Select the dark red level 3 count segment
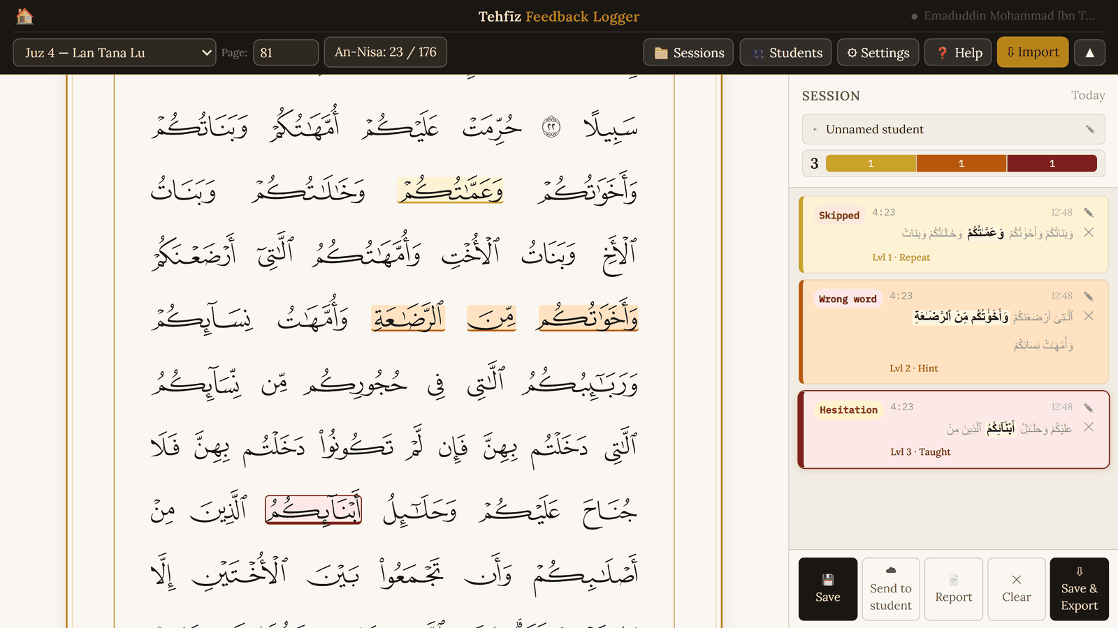Image resolution: width=1118 pixels, height=628 pixels. (x=1052, y=163)
